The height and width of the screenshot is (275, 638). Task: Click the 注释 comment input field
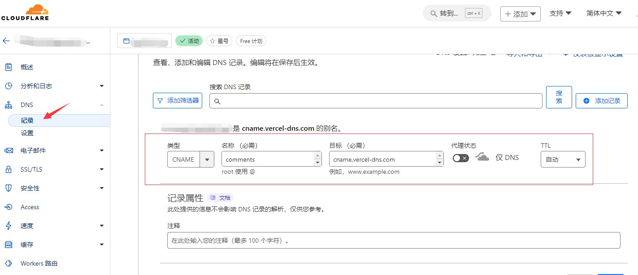point(393,241)
